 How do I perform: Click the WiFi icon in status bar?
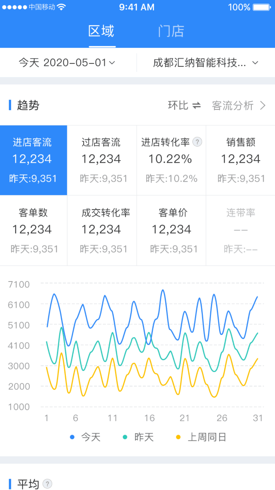coord(61,7)
